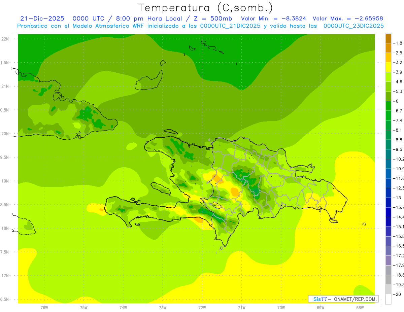Click the '19N' latitude label

pyautogui.click(x=5, y=181)
